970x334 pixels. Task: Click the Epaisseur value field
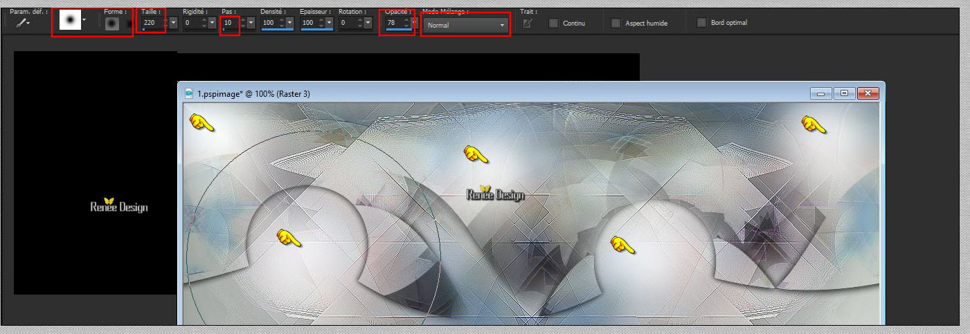tap(309, 23)
